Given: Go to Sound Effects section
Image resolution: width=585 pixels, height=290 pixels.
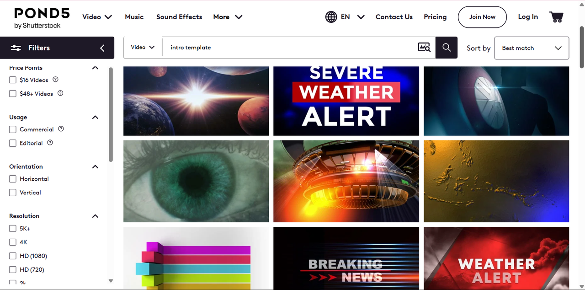Looking at the screenshot, I should point(179,17).
